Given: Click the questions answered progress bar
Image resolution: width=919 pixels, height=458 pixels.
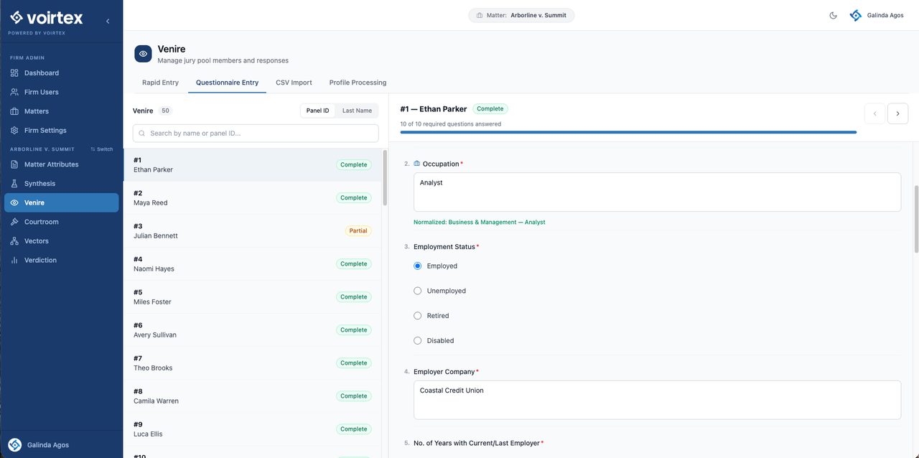Looking at the screenshot, I should coord(628,132).
